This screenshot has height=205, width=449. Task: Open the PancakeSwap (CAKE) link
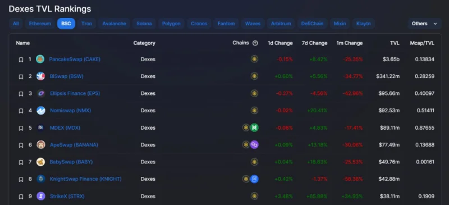(75, 60)
